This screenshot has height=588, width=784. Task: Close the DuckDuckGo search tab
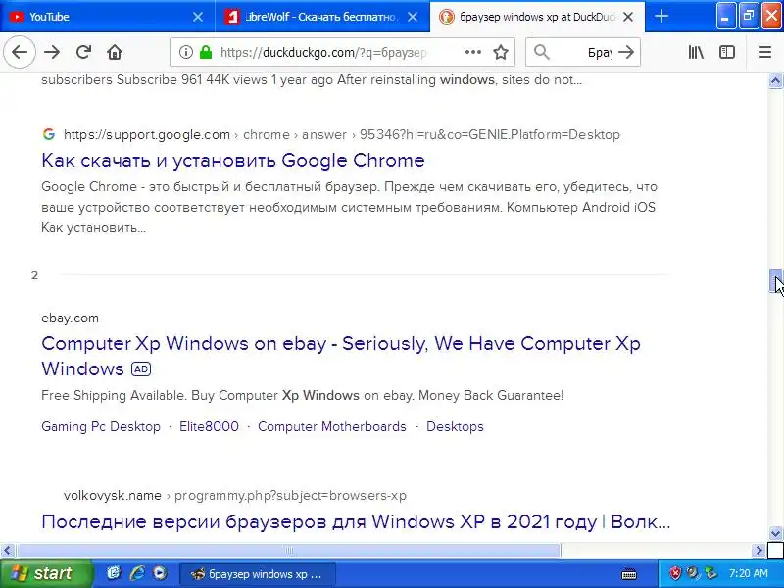[x=628, y=17]
